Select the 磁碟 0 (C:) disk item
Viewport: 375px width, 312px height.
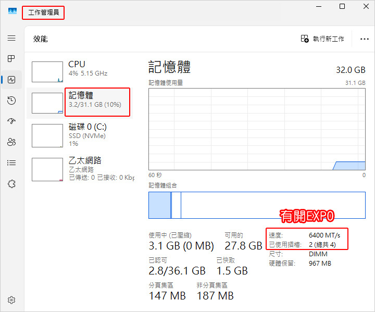click(x=79, y=135)
